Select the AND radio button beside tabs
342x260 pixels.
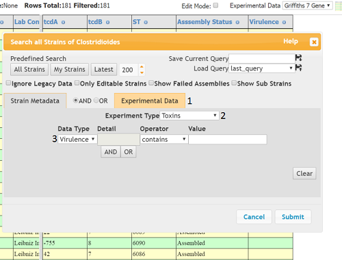click(75, 101)
